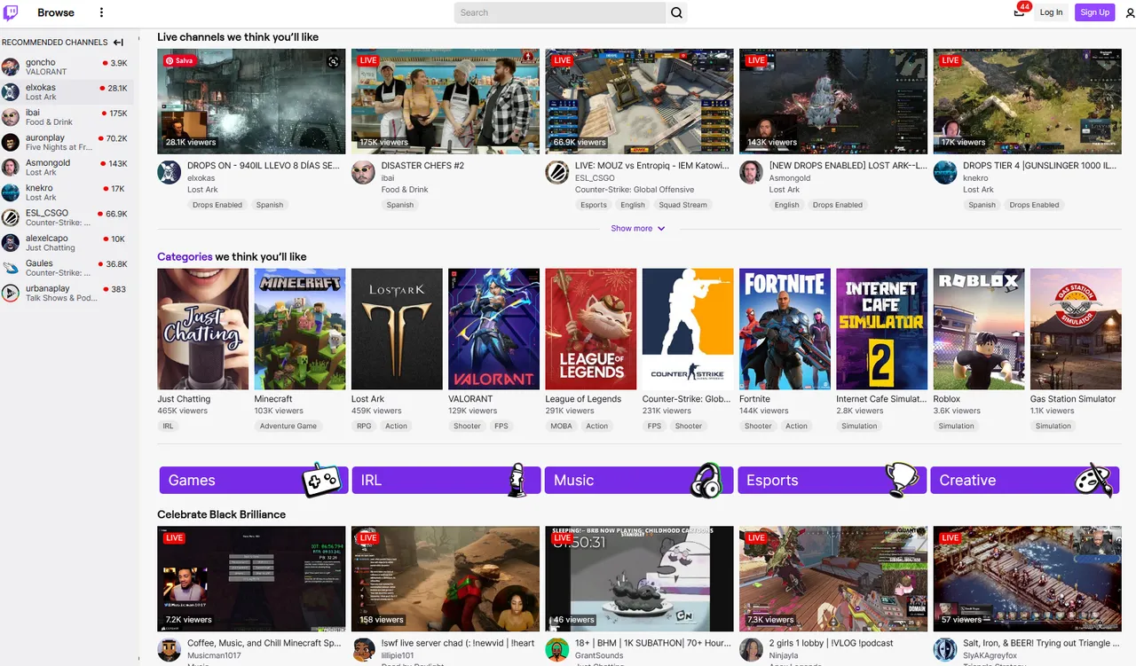Open the VALORANT category cover

coord(493,329)
